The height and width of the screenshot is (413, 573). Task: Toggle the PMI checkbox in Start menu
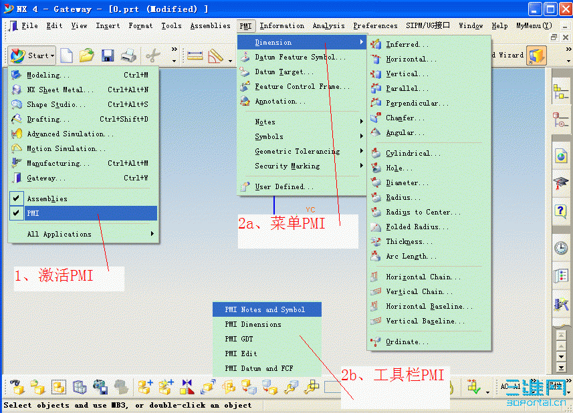[16, 213]
